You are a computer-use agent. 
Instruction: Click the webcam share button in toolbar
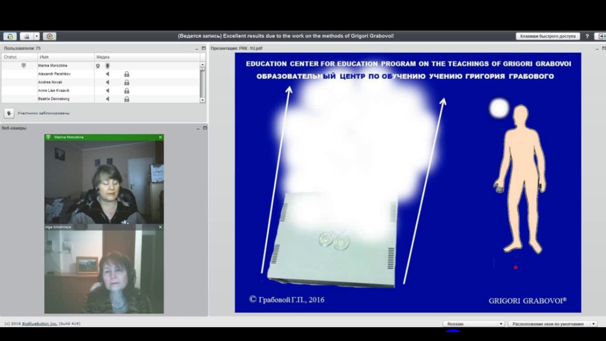(x=27, y=36)
